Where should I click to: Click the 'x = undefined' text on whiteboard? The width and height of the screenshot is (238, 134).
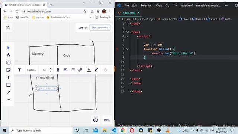45,78
